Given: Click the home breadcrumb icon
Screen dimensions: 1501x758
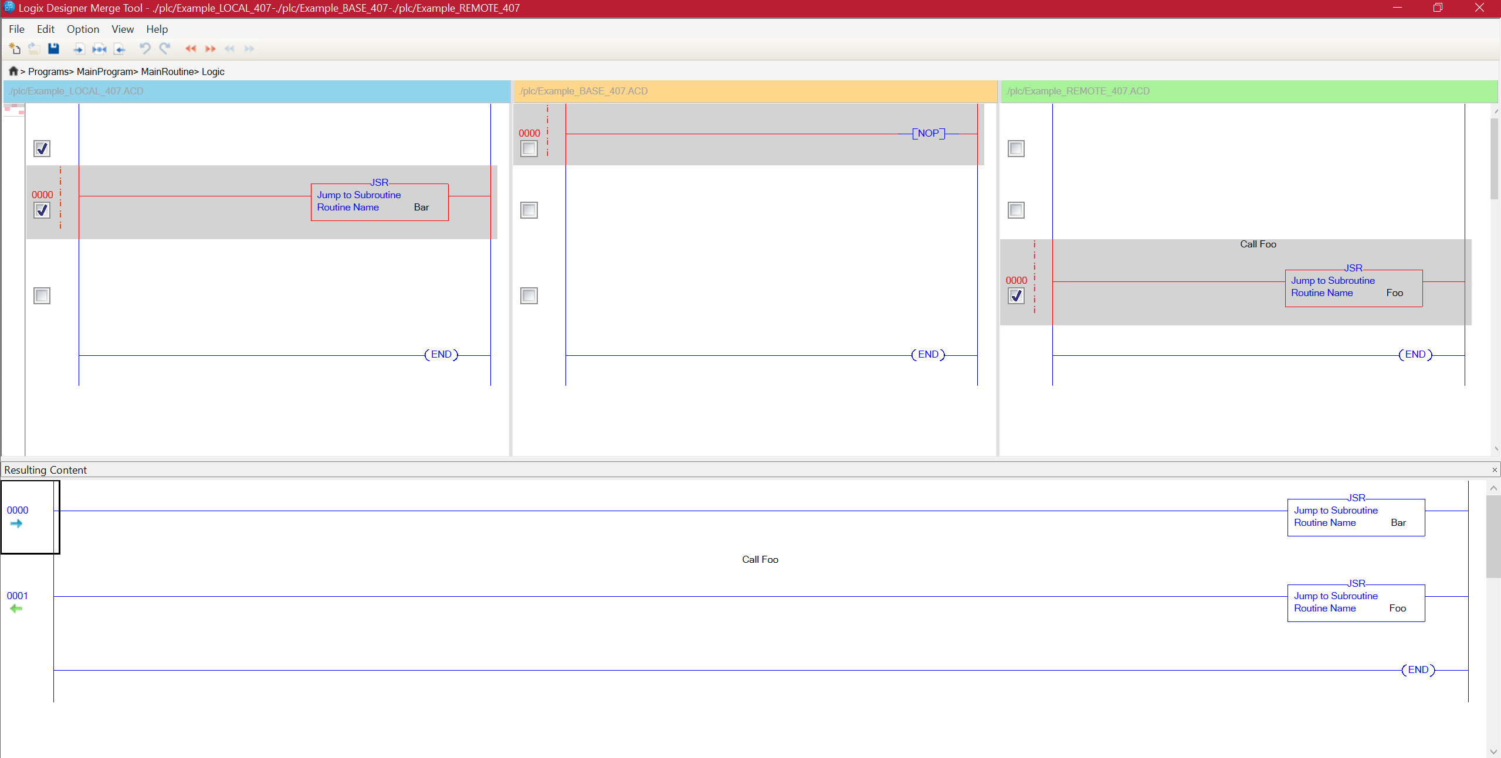Looking at the screenshot, I should coord(13,71).
